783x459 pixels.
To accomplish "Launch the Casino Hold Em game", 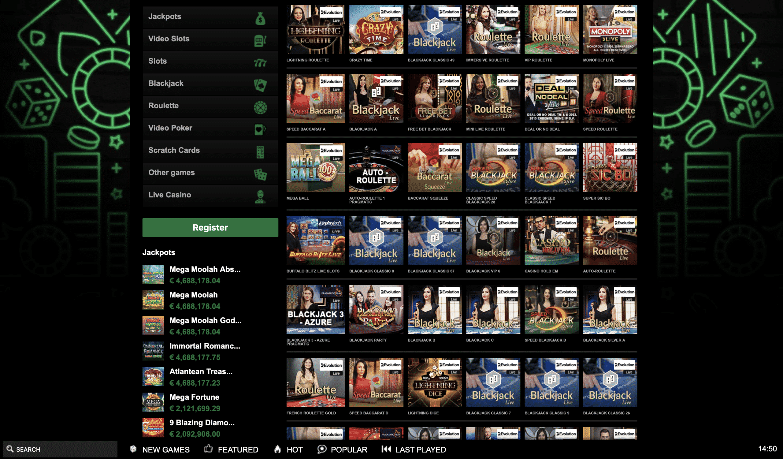I will point(551,240).
